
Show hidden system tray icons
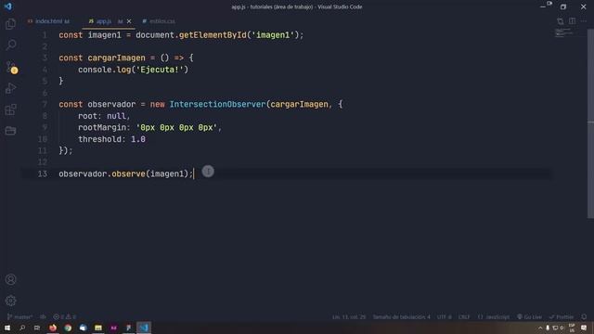tap(540, 328)
